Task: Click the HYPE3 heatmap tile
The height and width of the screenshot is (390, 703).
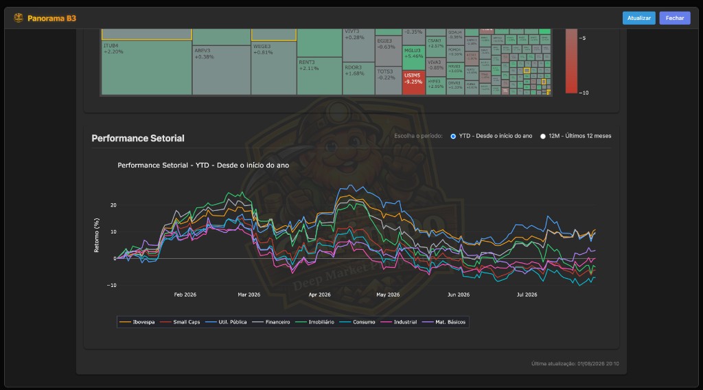Action: point(436,86)
